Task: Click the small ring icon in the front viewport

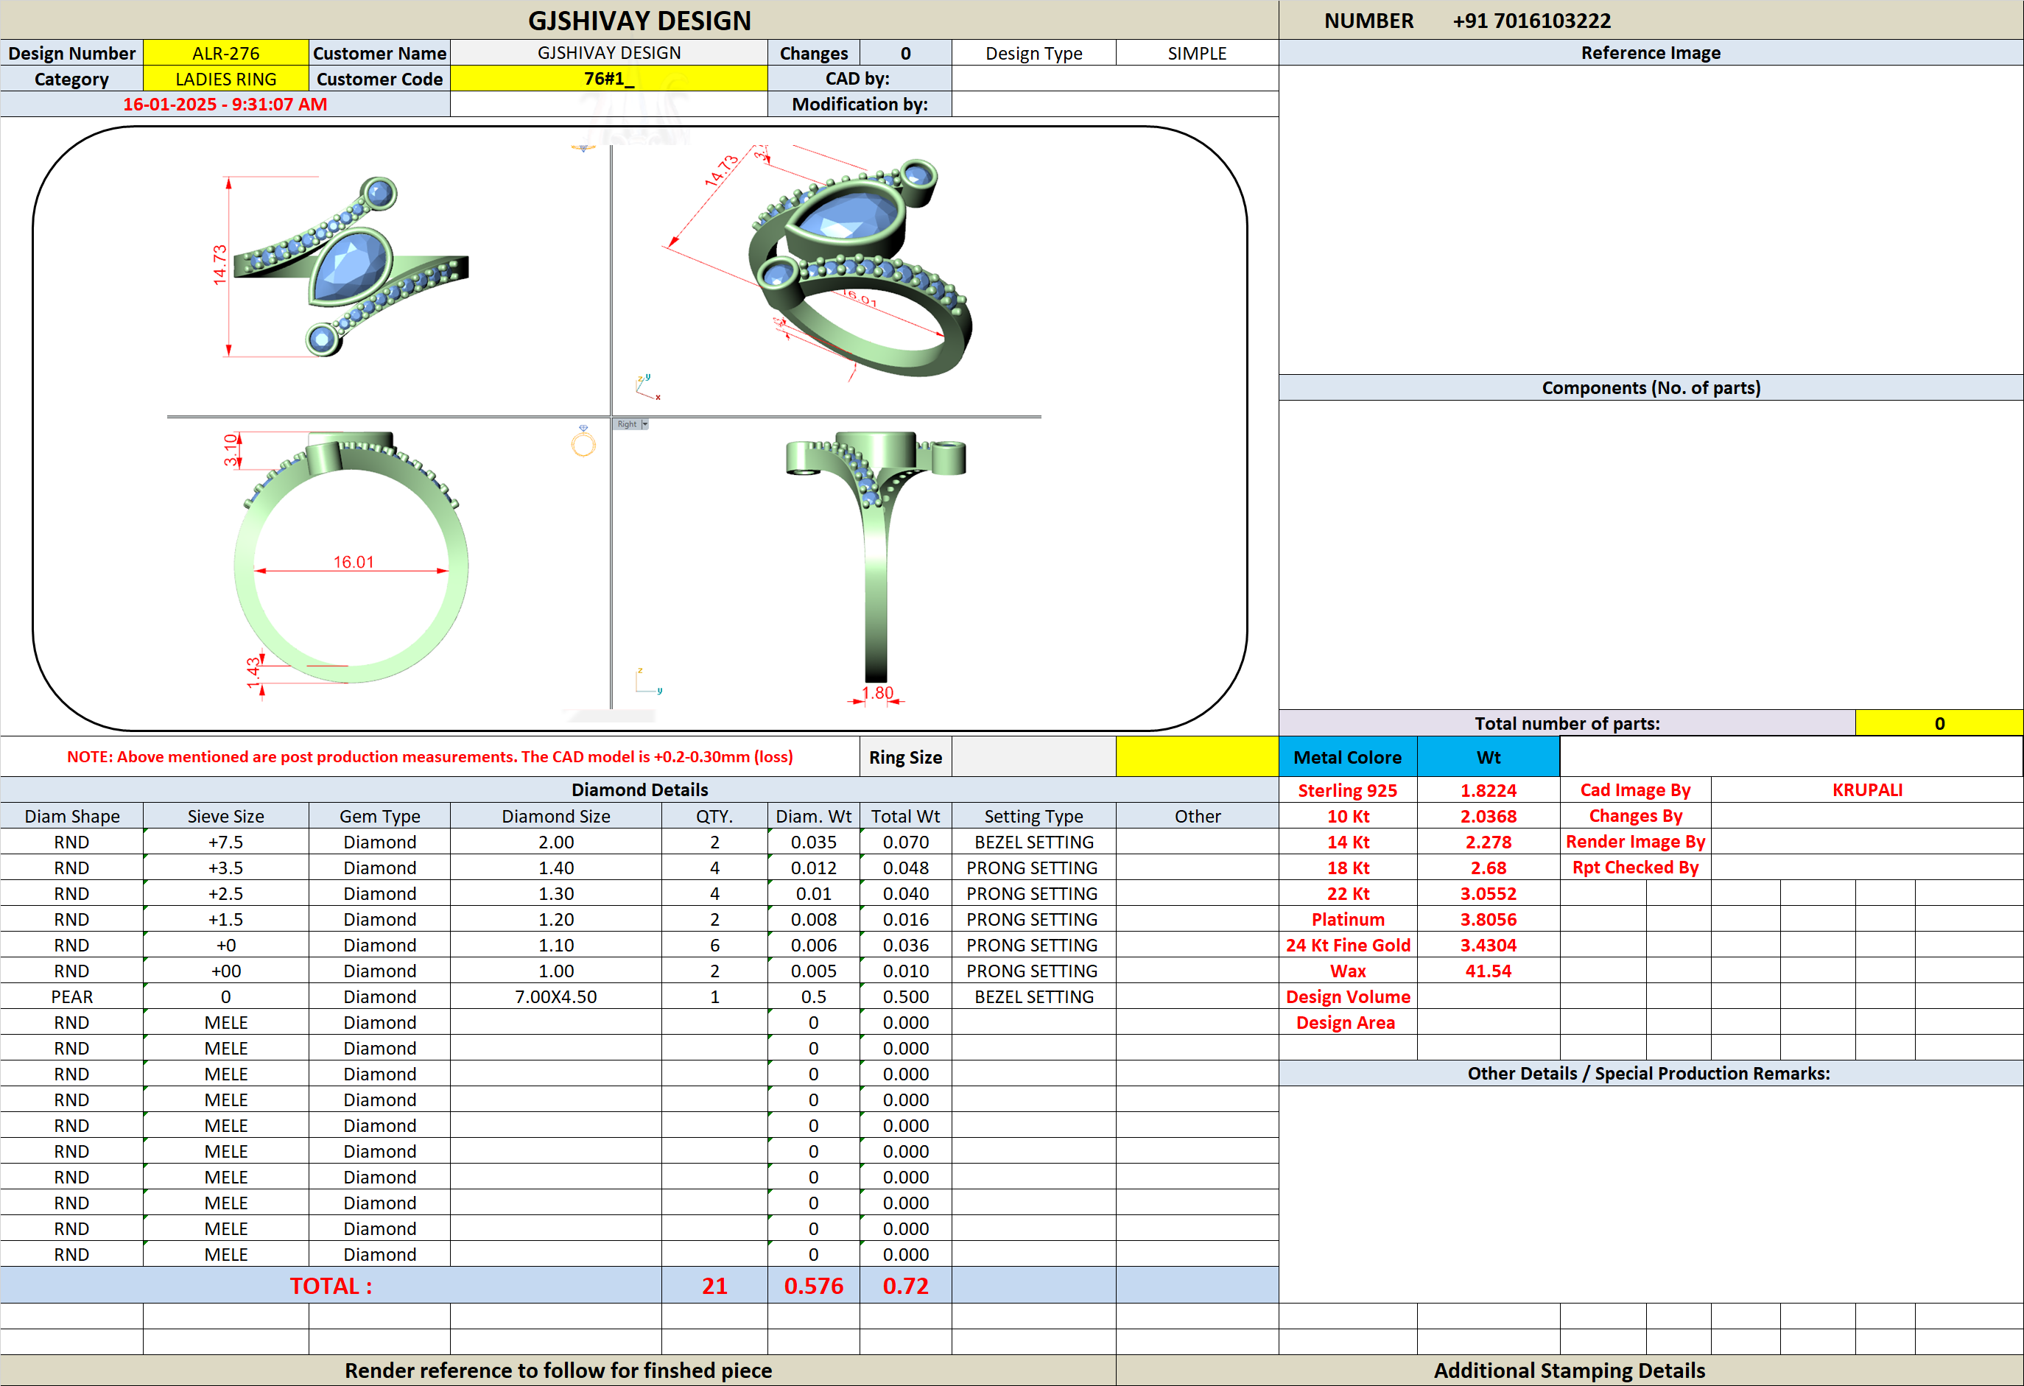Action: point(583,441)
